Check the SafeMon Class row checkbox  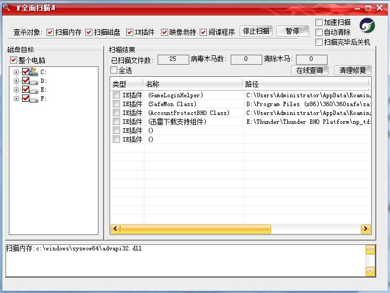tap(116, 103)
